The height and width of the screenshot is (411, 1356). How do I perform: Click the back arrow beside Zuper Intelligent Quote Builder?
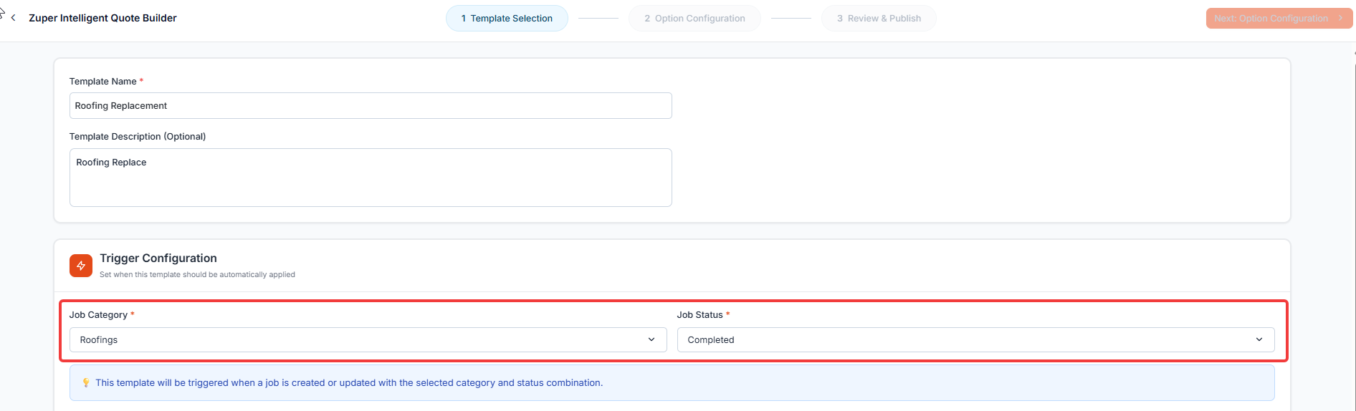(14, 18)
